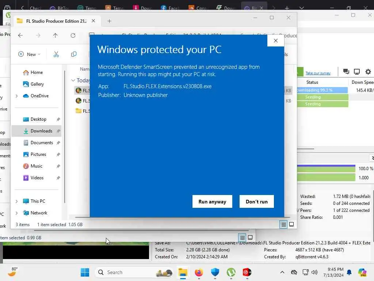The image size is (374, 281).
Task: Open the date and time clock
Action: 333,272
